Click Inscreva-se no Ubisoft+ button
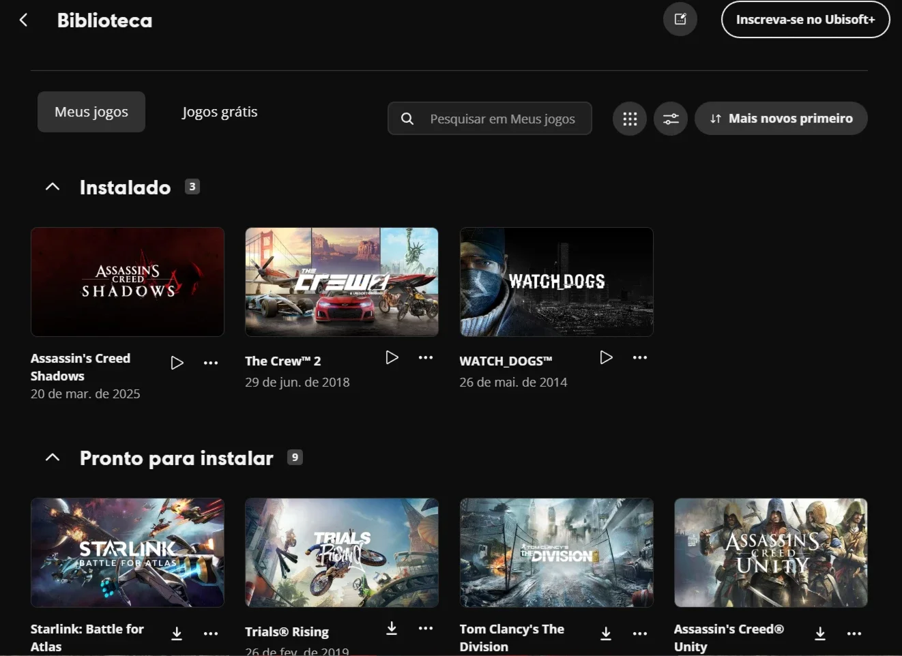The height and width of the screenshot is (656, 902). tap(806, 19)
